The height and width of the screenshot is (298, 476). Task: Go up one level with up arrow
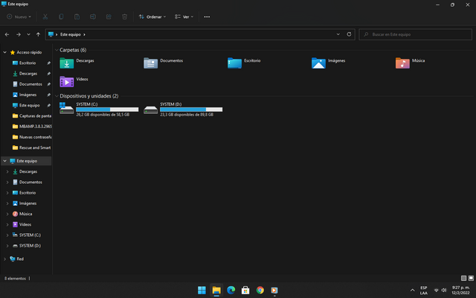(x=38, y=35)
